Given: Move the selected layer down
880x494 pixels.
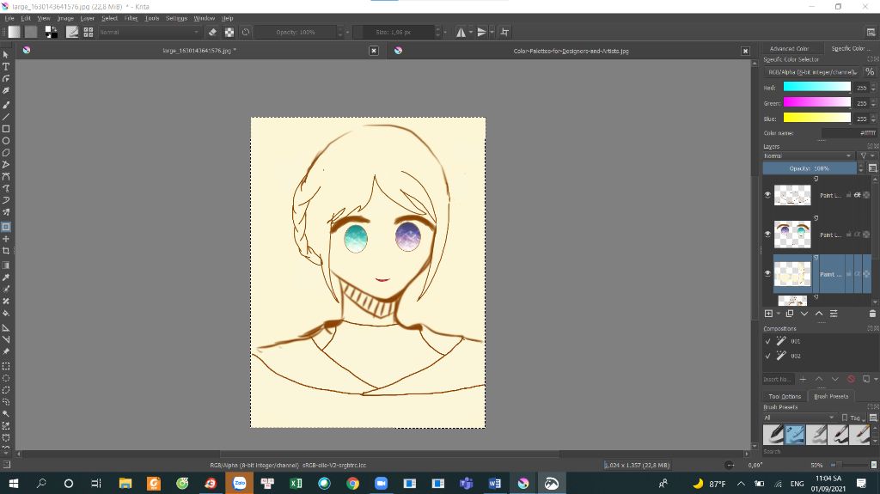Looking at the screenshot, I should point(804,314).
